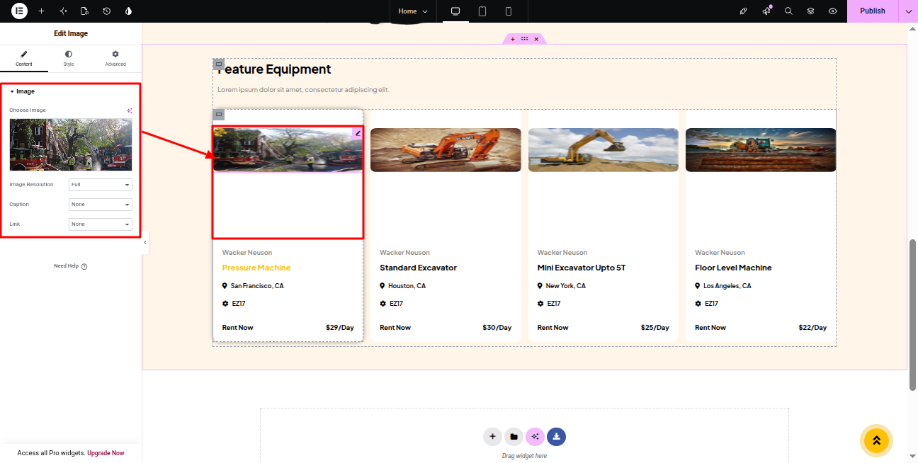Open the Link dropdown
The image size is (918, 463).
click(x=101, y=224)
